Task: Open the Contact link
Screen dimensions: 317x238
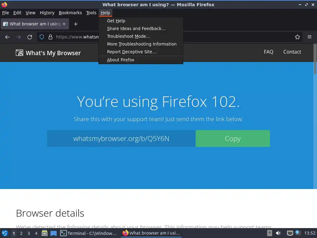Action: 292,52
